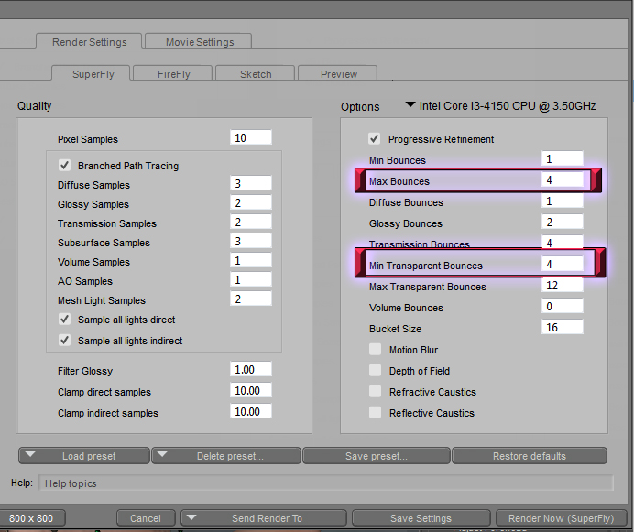
Task: Click the Render Now (SuperFly) button
Action: click(561, 518)
